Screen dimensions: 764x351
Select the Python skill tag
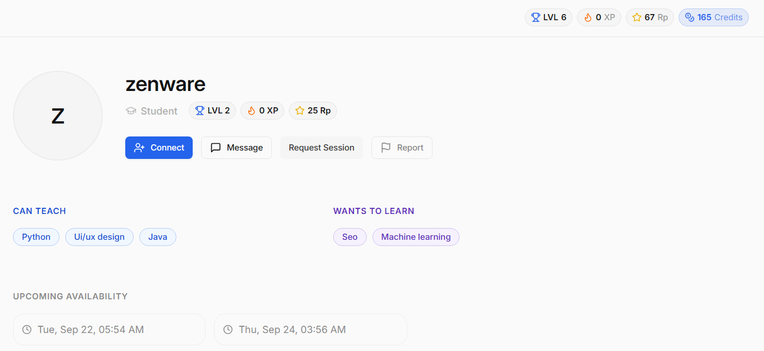coord(36,237)
